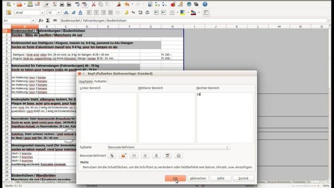
Task: Open the Fußzeile Benutzerdefiniert dropdown
Action: pyautogui.click(x=169, y=147)
